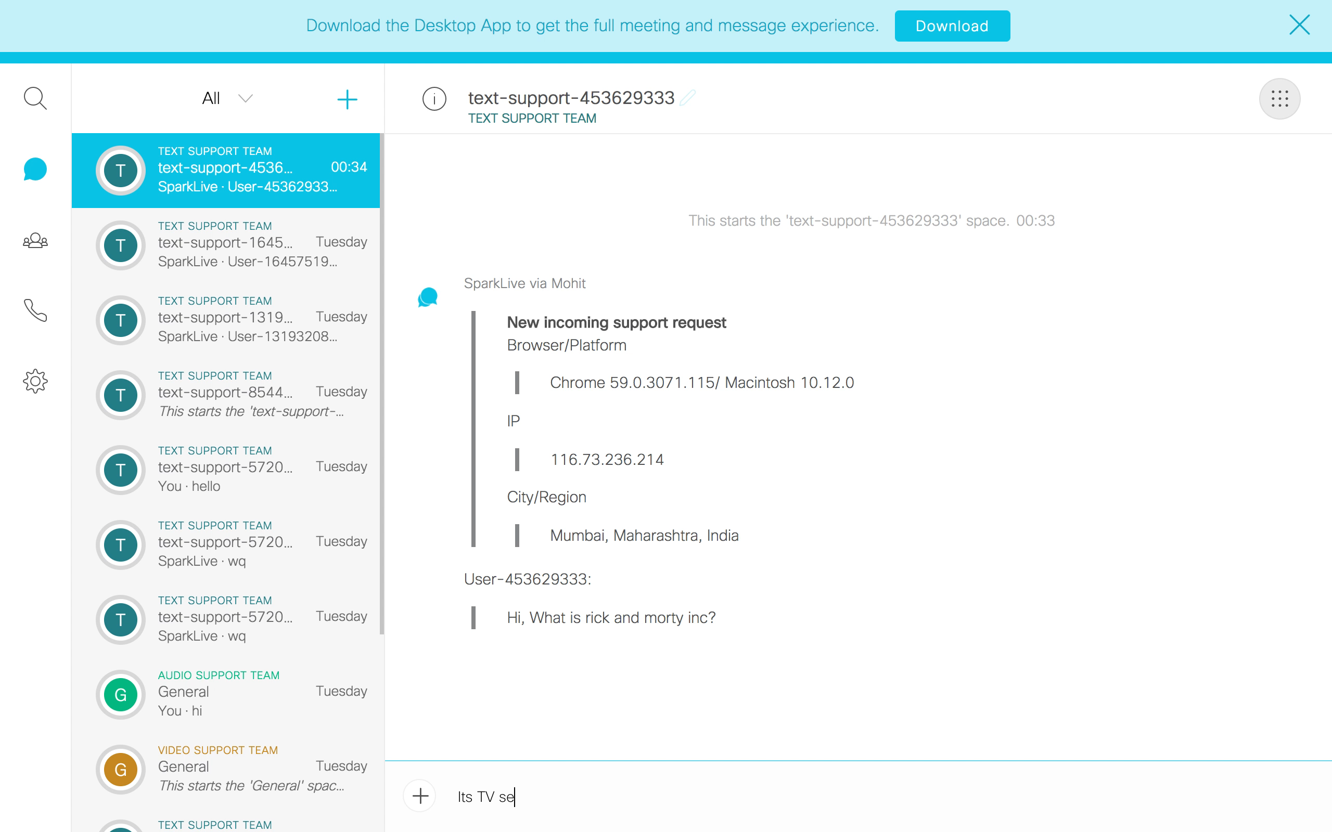The image size is (1332, 832).
Task: Click the attachment plus button beside message box
Action: click(x=420, y=796)
